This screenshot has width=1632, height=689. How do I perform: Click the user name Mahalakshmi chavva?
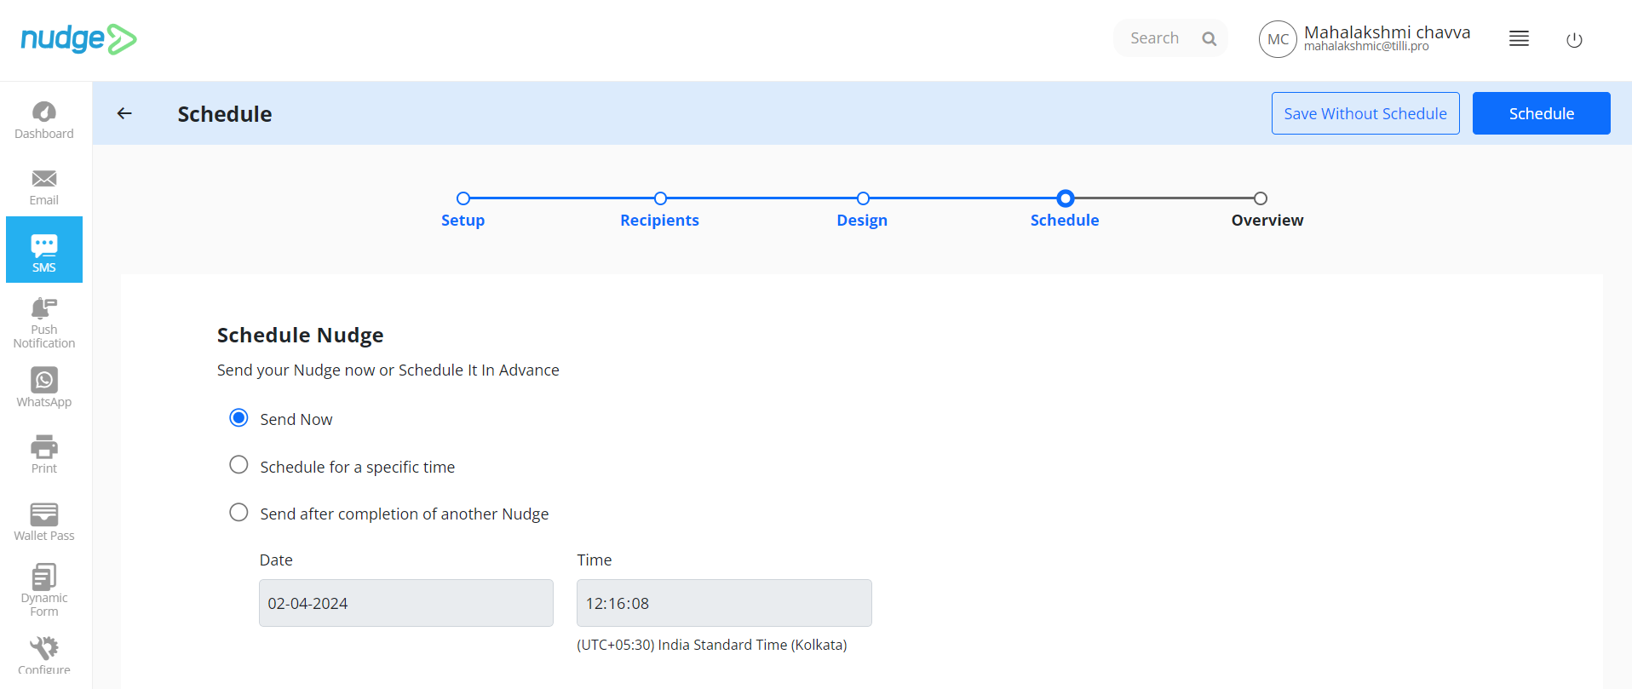point(1387,32)
